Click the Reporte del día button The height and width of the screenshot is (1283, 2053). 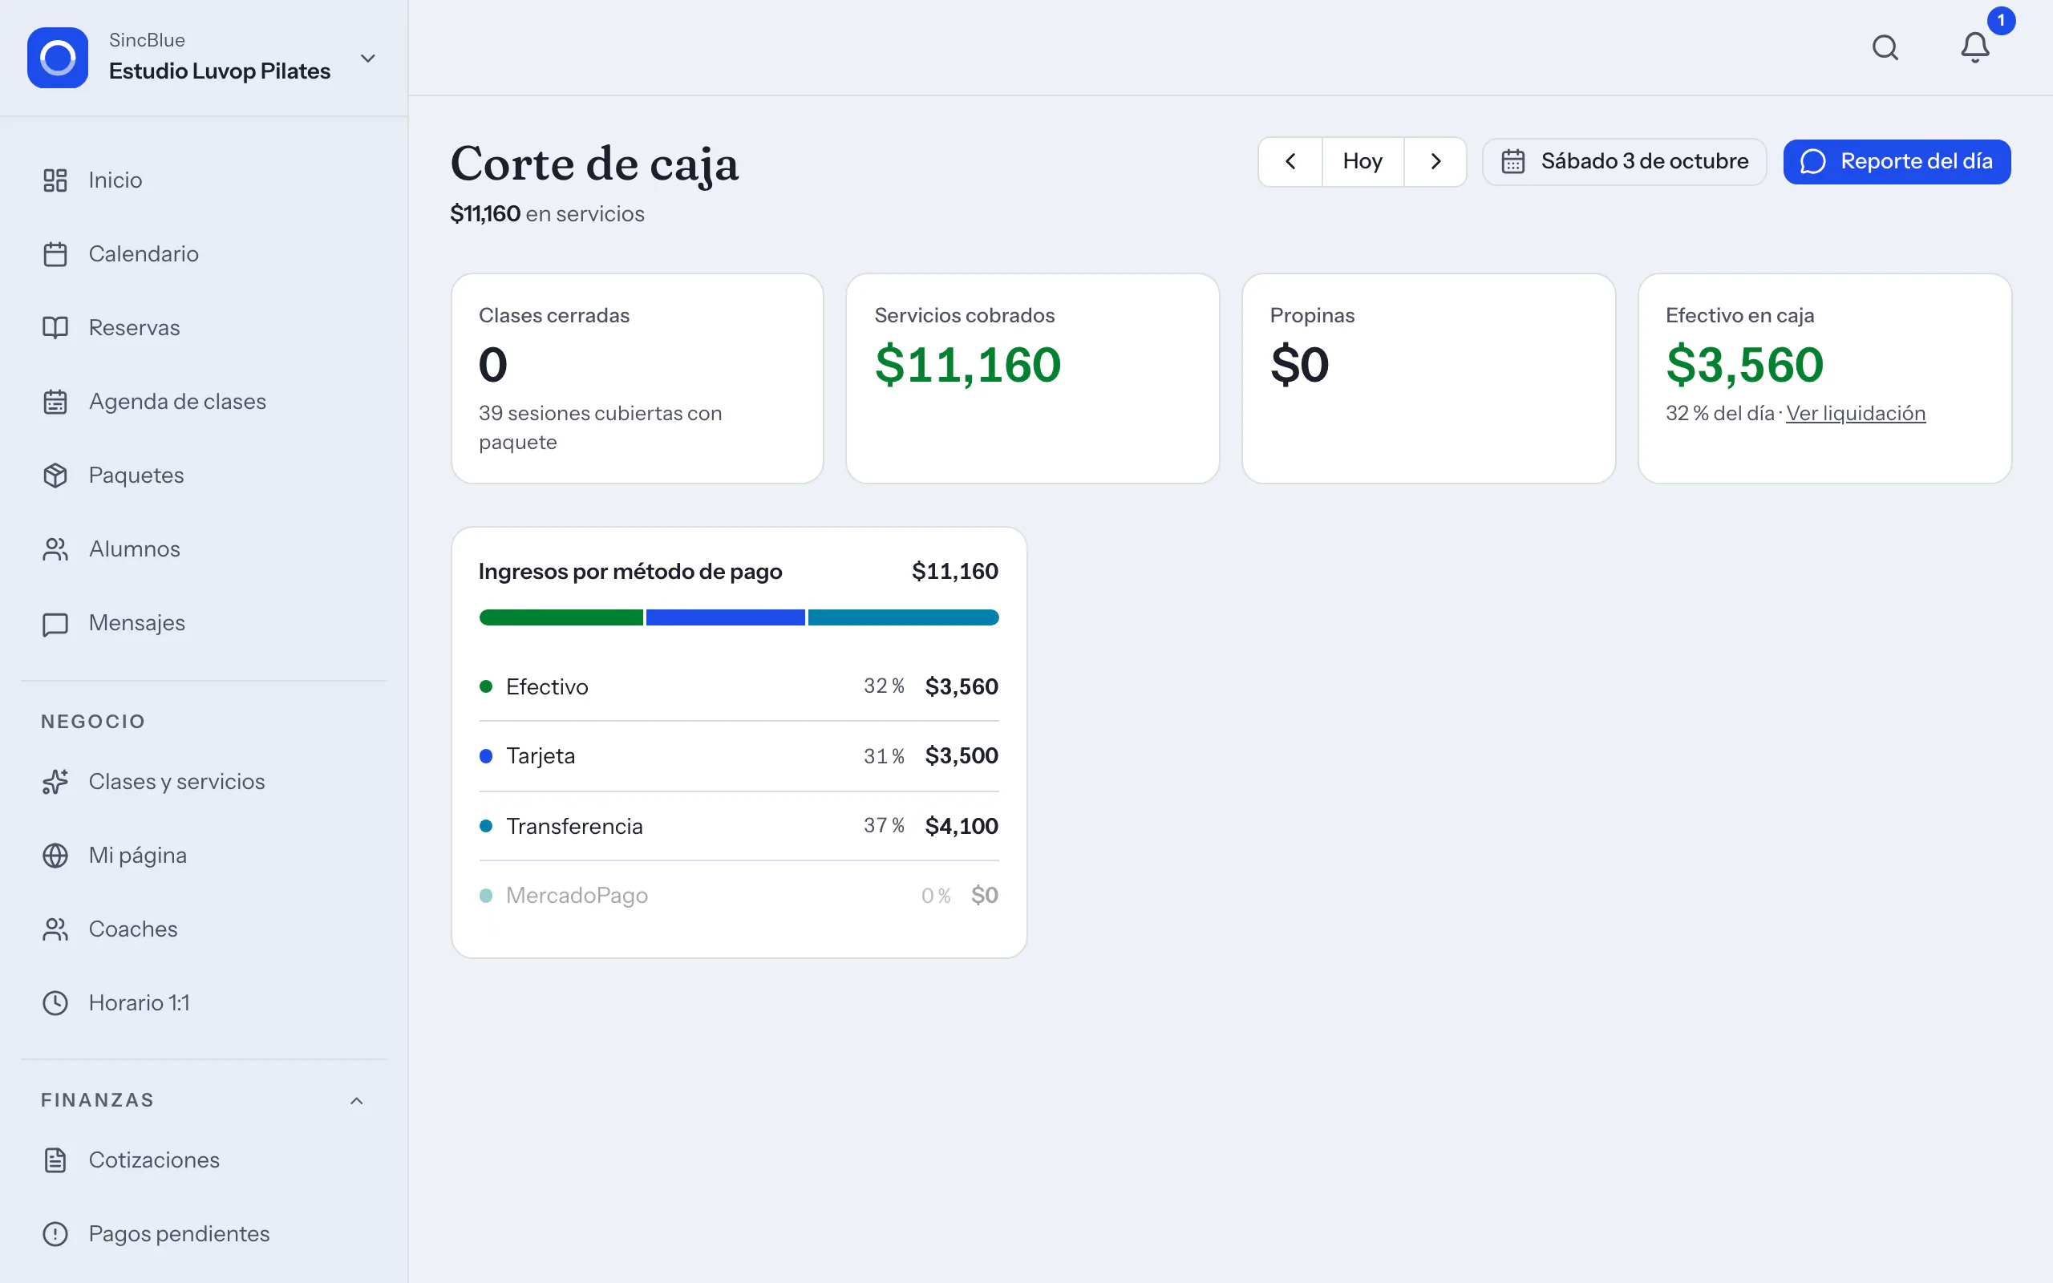pos(1897,161)
